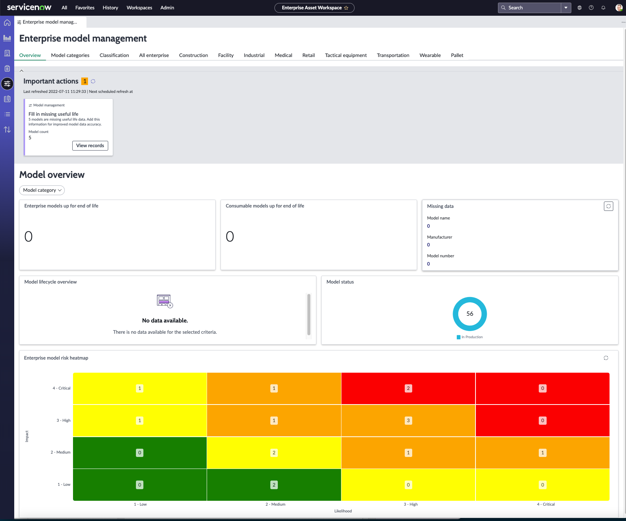The image size is (626, 521).
Task: Switch to the All enterprise tab
Action: [x=154, y=55]
